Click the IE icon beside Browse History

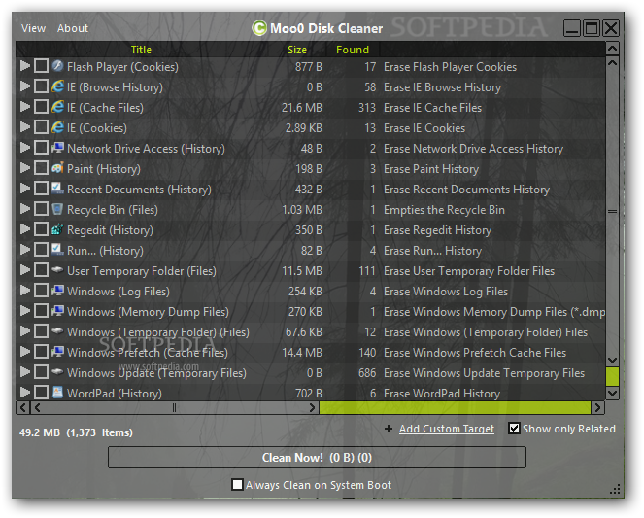click(57, 86)
